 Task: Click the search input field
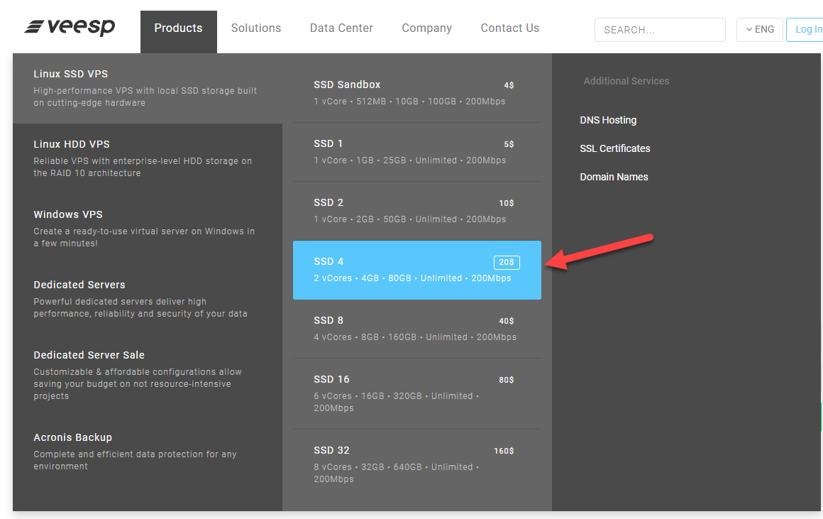pos(659,30)
